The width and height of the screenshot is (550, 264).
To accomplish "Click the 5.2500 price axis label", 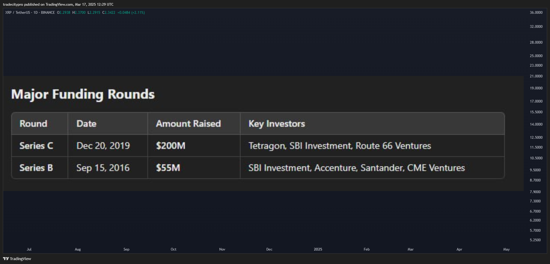I will 535,240.
